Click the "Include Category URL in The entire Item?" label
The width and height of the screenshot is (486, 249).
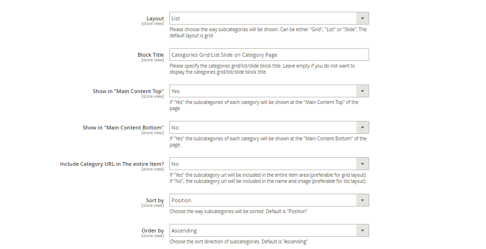(112, 164)
